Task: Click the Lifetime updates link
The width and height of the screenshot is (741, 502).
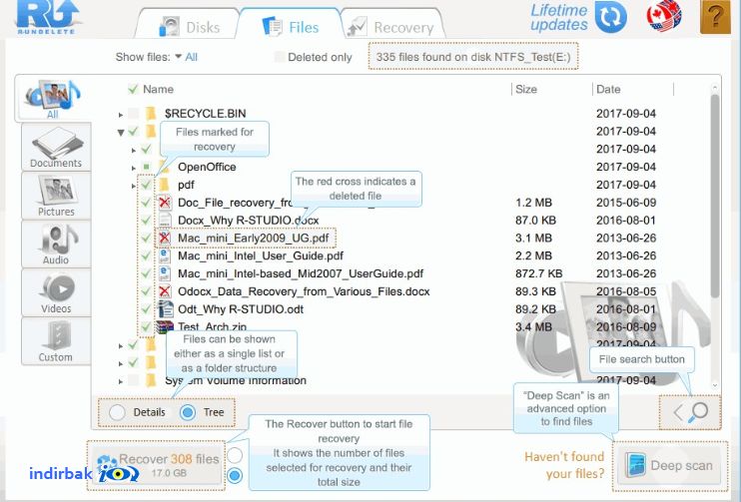Action: point(559,17)
